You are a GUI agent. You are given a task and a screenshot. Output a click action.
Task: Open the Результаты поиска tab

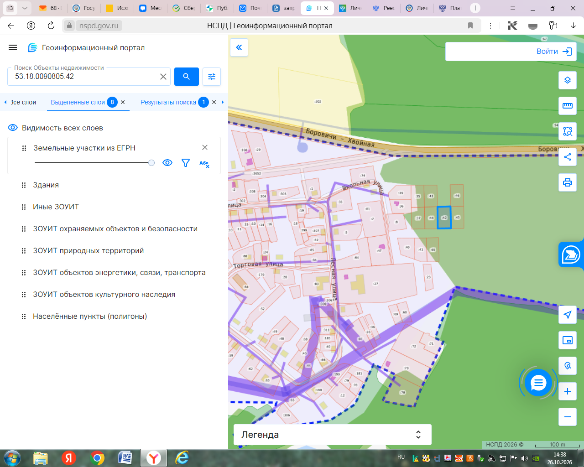click(x=168, y=102)
